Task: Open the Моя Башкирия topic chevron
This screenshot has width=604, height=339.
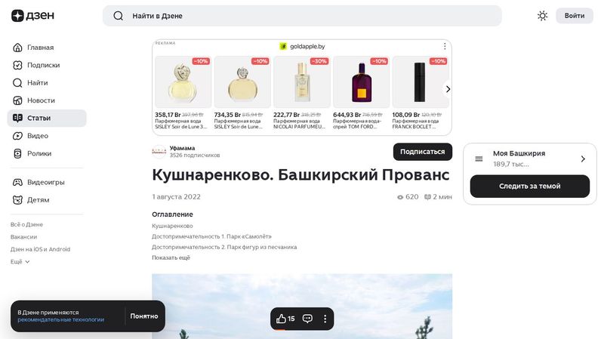Action: click(583, 159)
